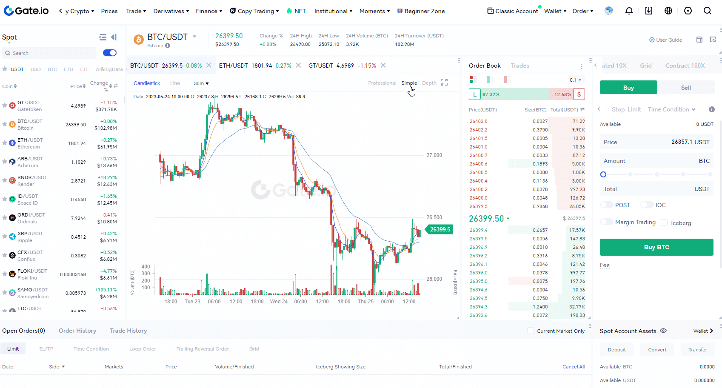This screenshot has width=722, height=388.
Task: Open the Finance dropdown menu
Action: coord(209,11)
